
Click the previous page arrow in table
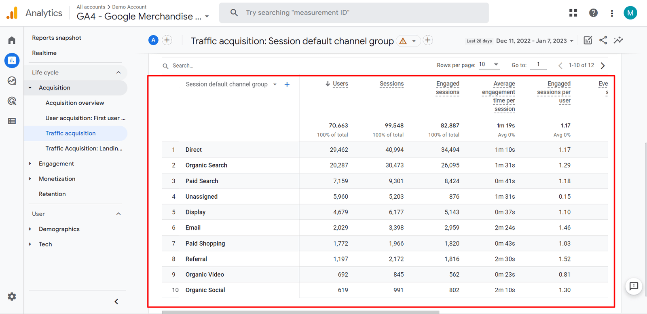coord(560,66)
